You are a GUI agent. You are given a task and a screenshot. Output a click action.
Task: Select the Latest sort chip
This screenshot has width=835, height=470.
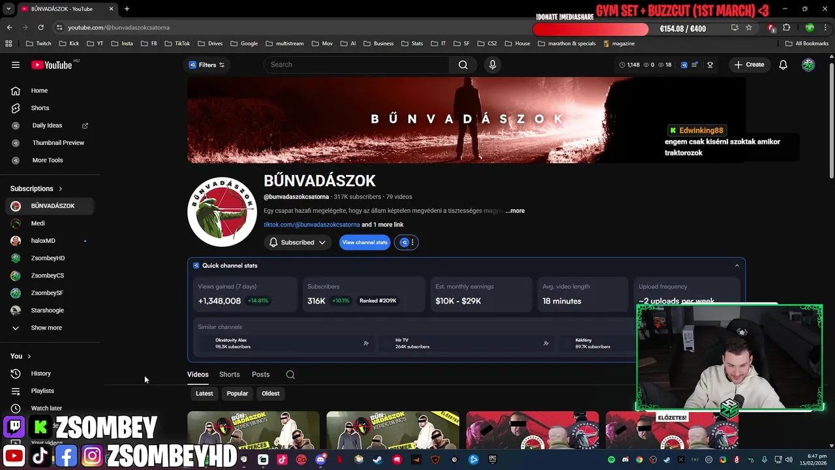(x=204, y=394)
